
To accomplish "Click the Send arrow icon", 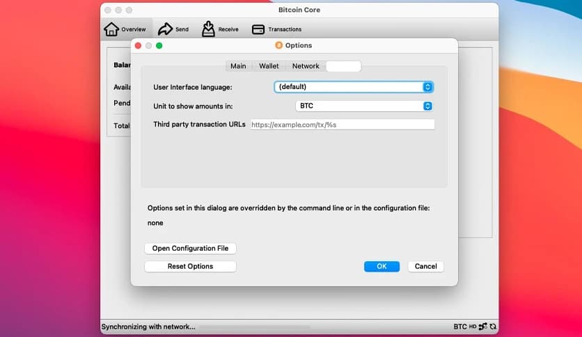I will tap(165, 29).
